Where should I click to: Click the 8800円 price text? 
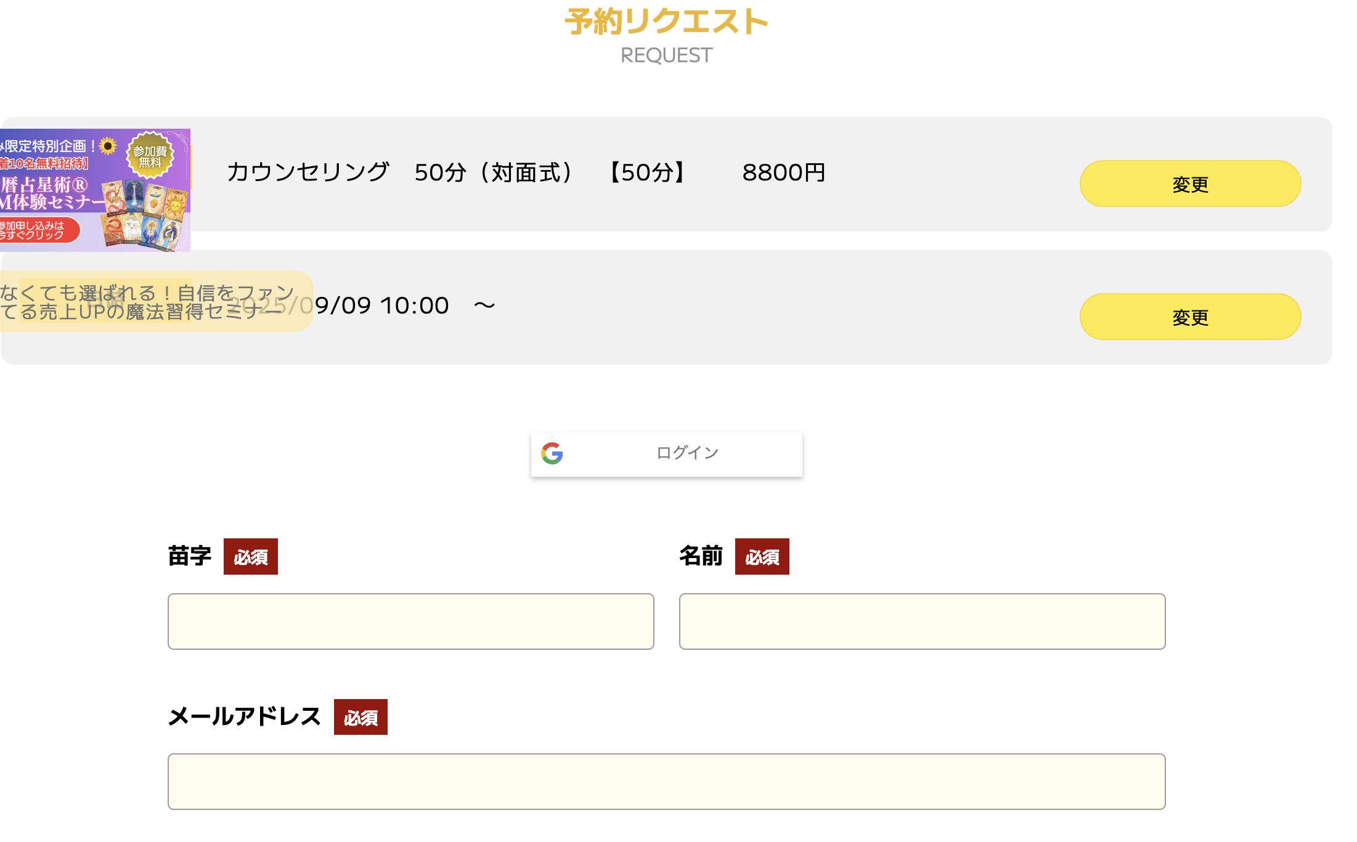(x=783, y=173)
